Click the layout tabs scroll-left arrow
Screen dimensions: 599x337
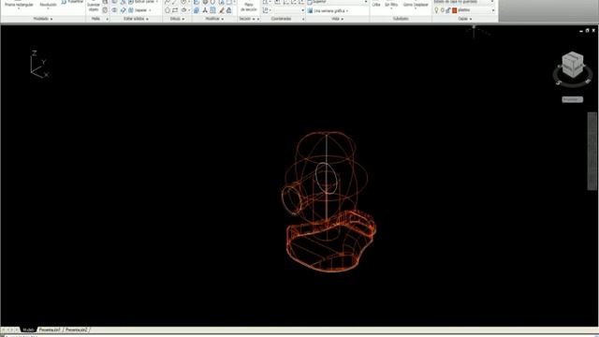tap(7, 330)
